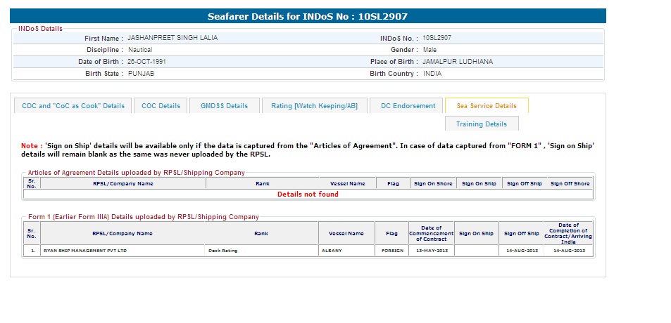Open the GMDSS Details tab
The height and width of the screenshot is (323, 671).
tap(225, 106)
